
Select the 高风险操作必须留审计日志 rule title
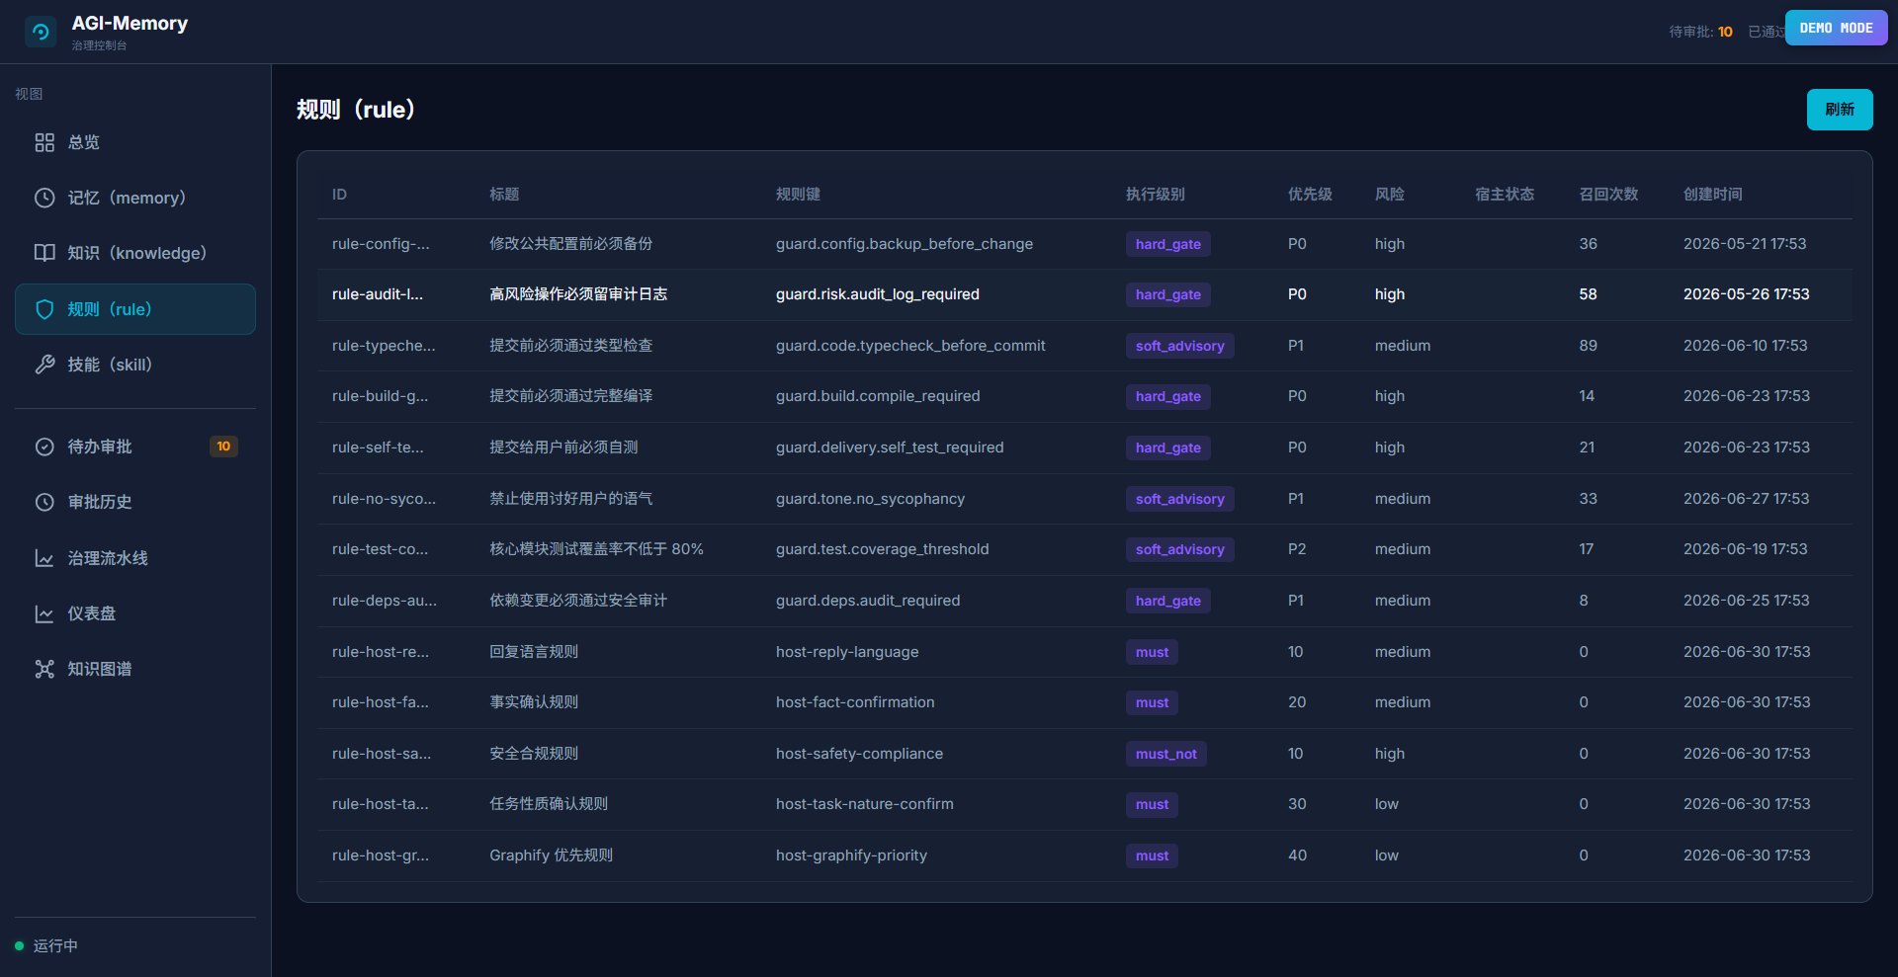click(x=578, y=294)
